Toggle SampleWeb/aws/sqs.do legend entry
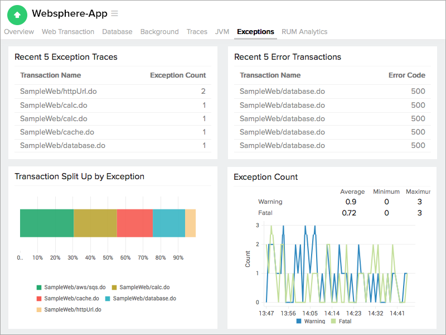446x335 pixels. point(74,288)
